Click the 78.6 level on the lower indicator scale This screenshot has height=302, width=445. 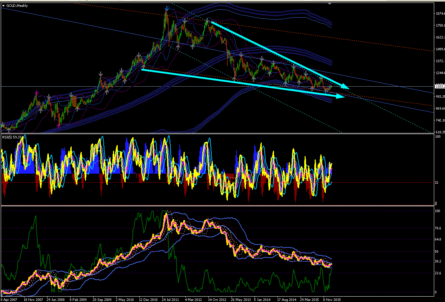point(439,228)
